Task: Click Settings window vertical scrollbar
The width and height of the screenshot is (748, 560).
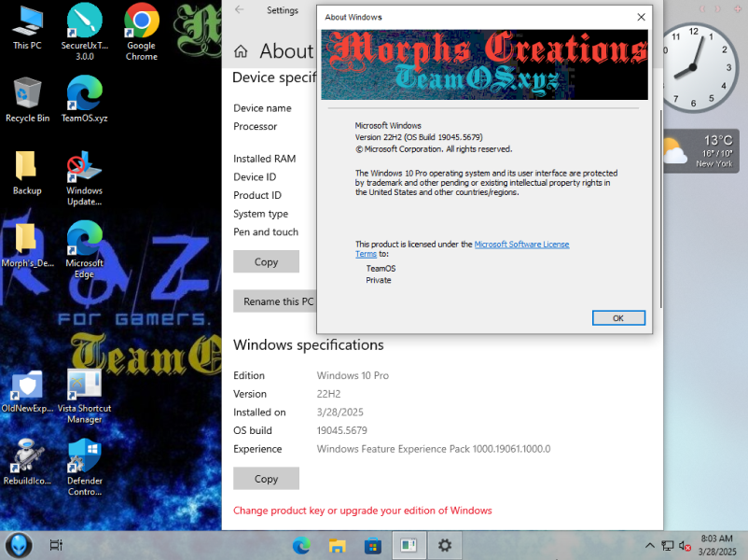Action: [x=660, y=209]
